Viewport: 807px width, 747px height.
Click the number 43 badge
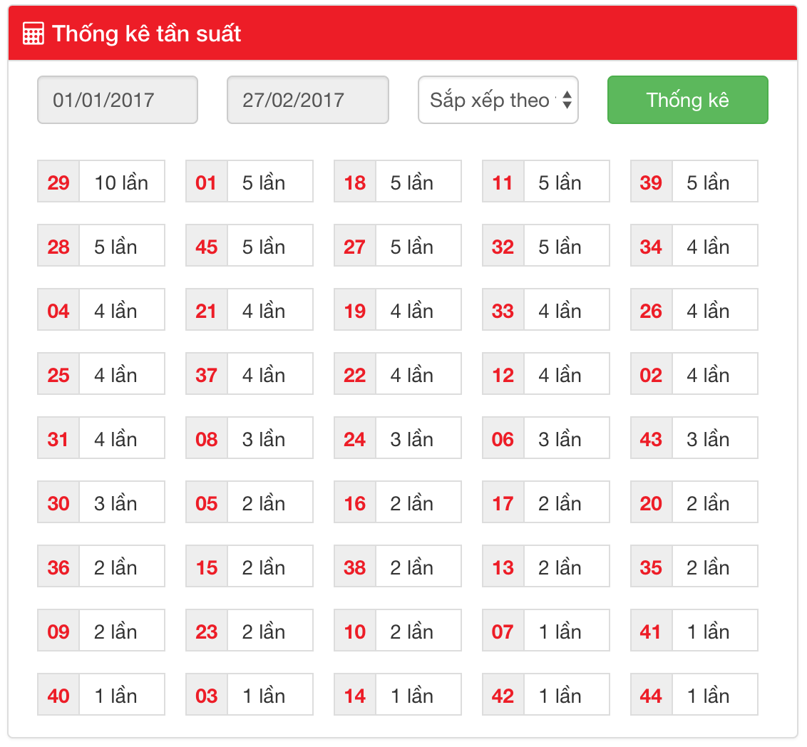click(x=651, y=438)
